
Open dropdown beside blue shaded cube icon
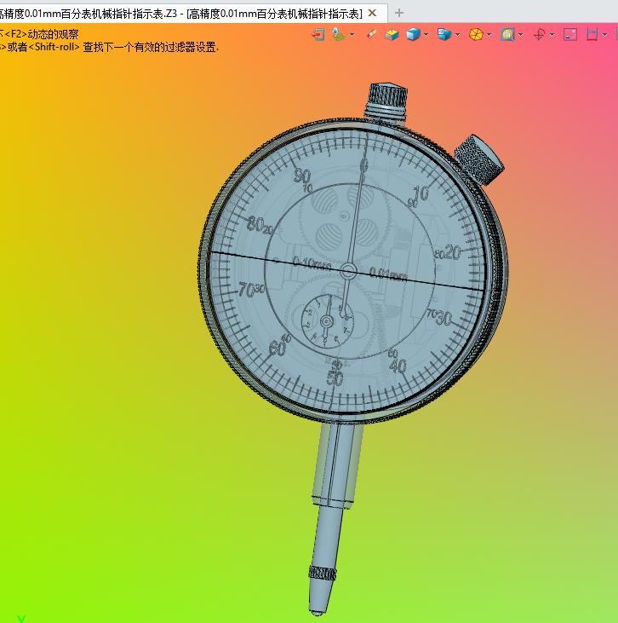coord(426,35)
